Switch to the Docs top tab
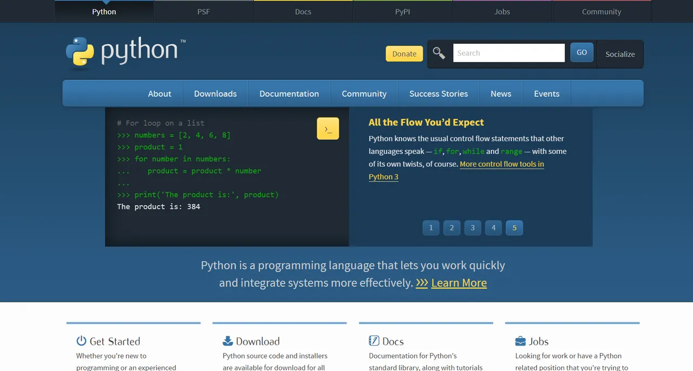 pos(303,11)
